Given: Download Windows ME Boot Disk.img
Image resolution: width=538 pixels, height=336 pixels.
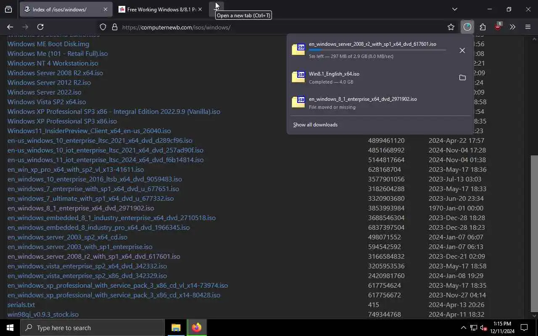Looking at the screenshot, I should click(x=48, y=44).
